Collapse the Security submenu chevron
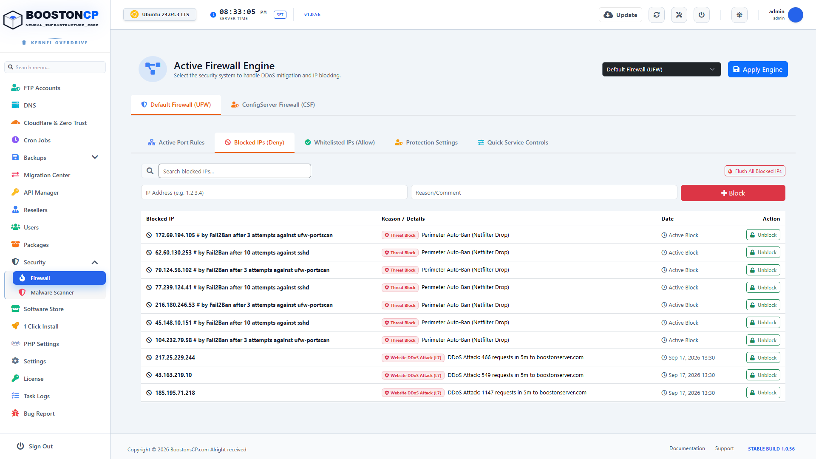Screen dimensions: 816x459 coord(95,262)
